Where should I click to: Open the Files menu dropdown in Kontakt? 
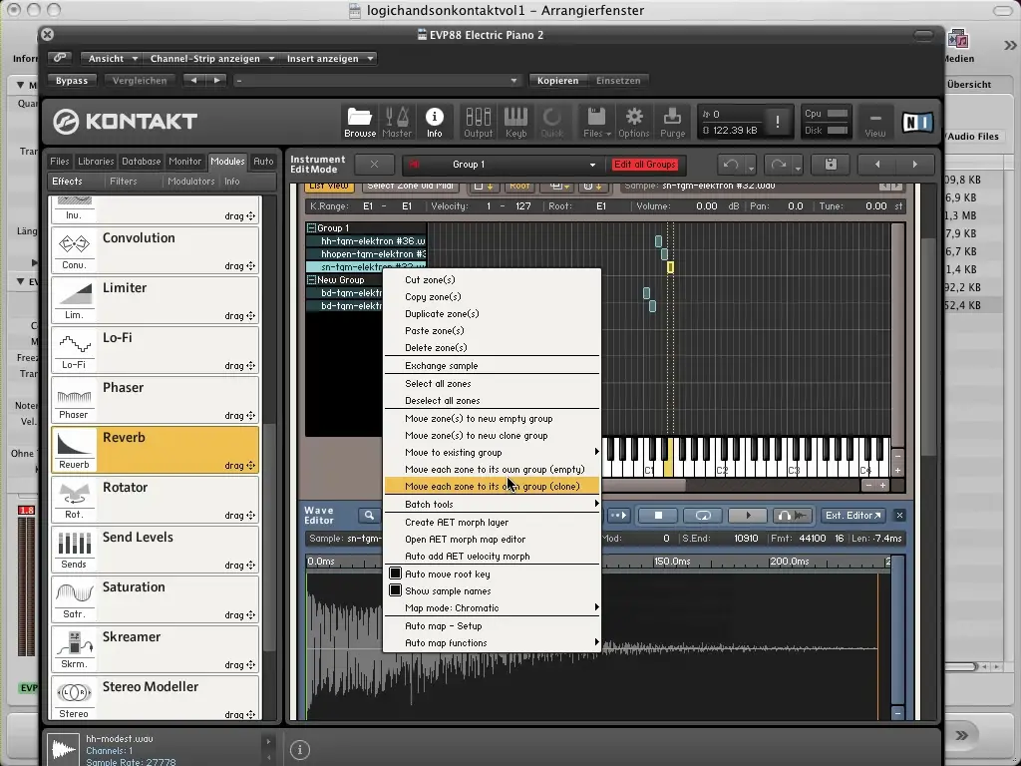[596, 122]
